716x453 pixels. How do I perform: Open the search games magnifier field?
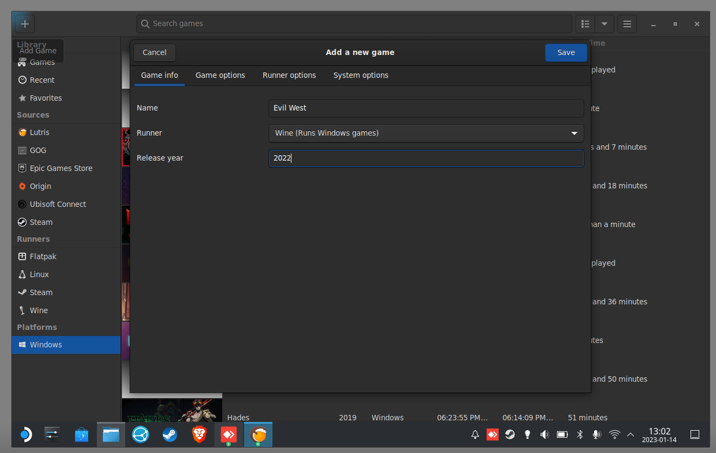coord(354,24)
